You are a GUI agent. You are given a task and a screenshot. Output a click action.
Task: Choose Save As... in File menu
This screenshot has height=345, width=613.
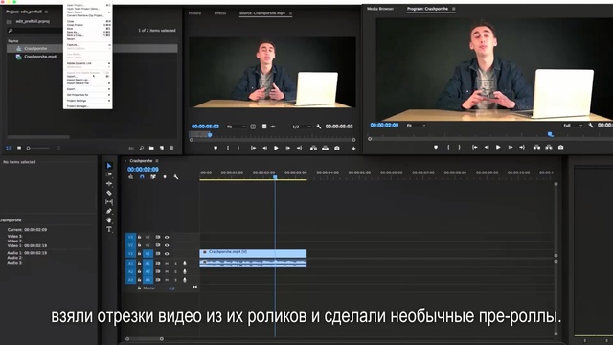[88, 32]
